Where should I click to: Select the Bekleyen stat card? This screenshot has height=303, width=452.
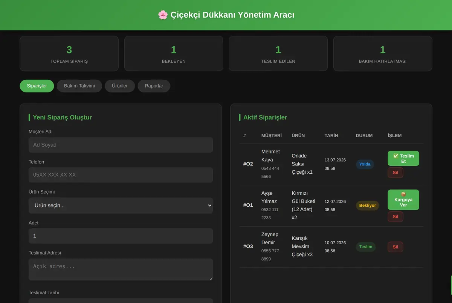point(174,53)
